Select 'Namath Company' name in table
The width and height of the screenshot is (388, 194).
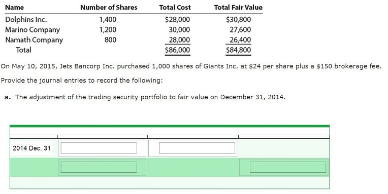[x=34, y=40]
